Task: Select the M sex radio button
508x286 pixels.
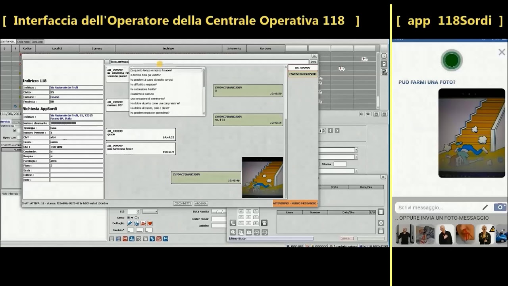Action: click(128, 218)
